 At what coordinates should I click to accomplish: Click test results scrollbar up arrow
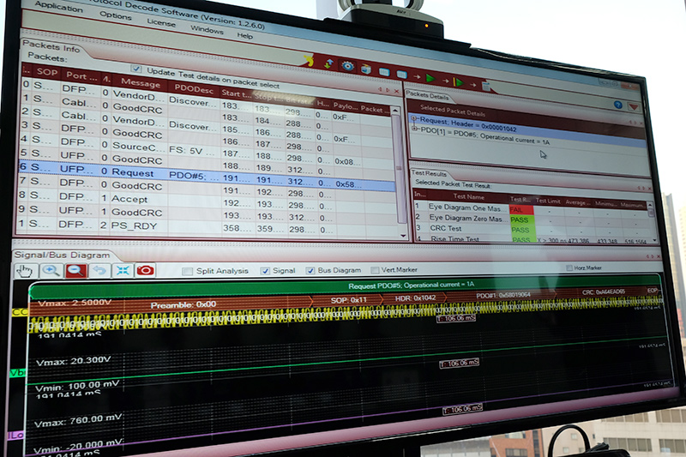click(x=650, y=205)
